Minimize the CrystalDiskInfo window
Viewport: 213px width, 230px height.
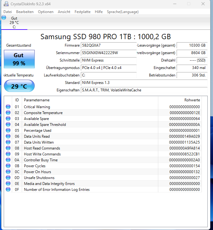point(175,4)
